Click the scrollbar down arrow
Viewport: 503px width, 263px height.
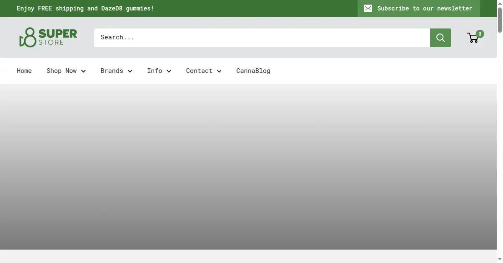coord(500,260)
